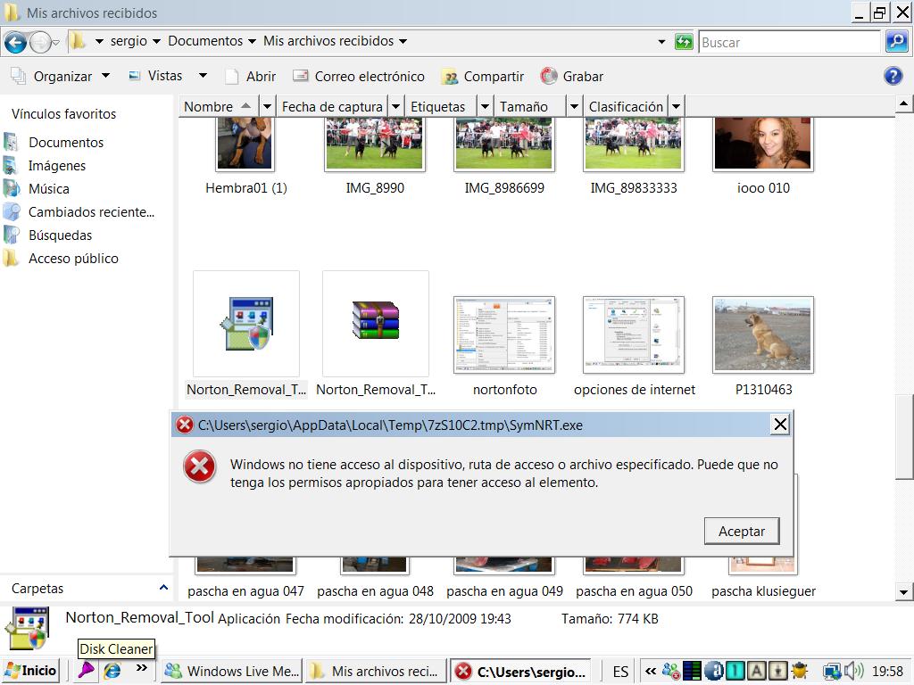This screenshot has width=914, height=685.
Task: Click Compartir in the toolbar
Action: point(483,76)
